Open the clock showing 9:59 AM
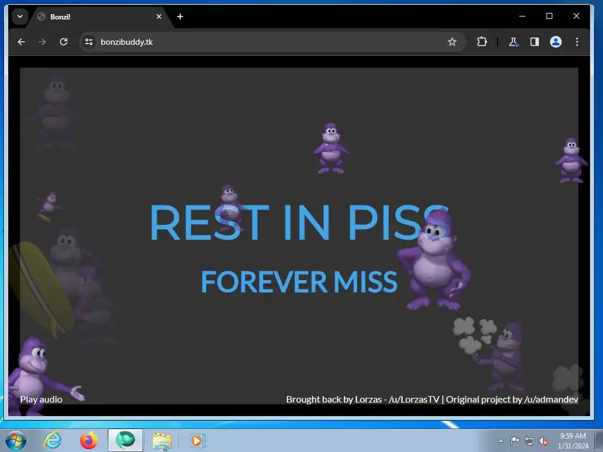Image resolution: width=603 pixels, height=452 pixels. coord(572,441)
